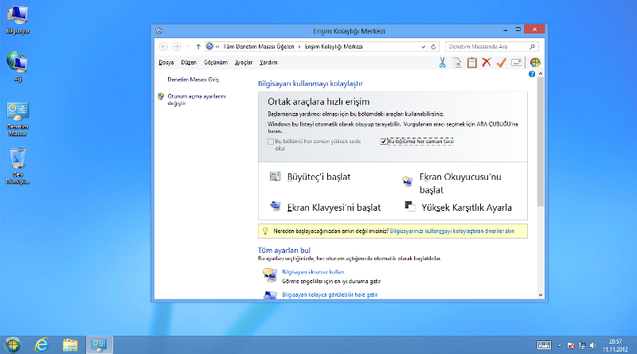Open the Görünüm menu
Image resolution: width=637 pixels, height=354 pixels.
coord(216,63)
